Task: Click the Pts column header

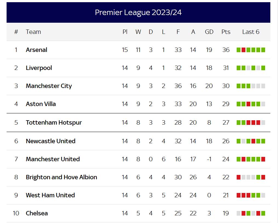Action: pyautogui.click(x=226, y=32)
